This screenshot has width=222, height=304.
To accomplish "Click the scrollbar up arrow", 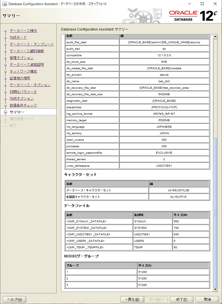I will point(215,36).
